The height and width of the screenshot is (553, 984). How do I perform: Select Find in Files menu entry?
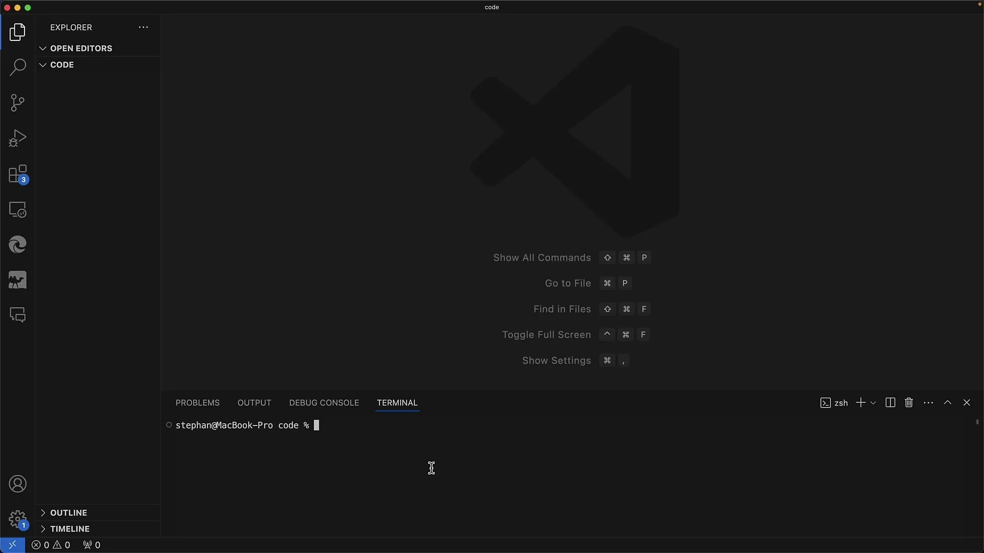pyautogui.click(x=562, y=309)
